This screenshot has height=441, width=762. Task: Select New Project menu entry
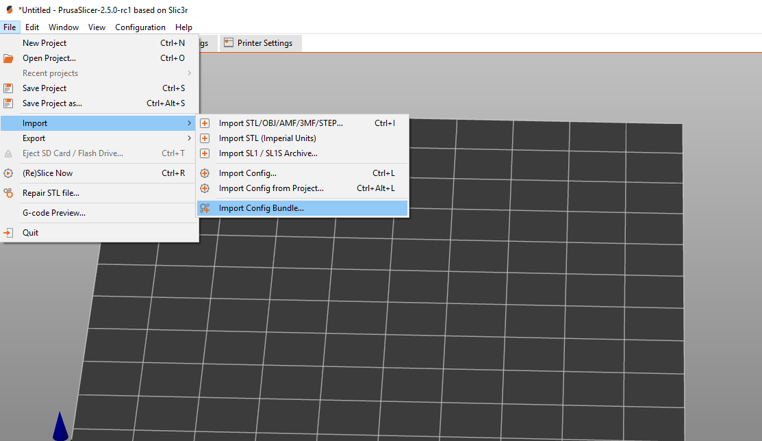click(45, 43)
